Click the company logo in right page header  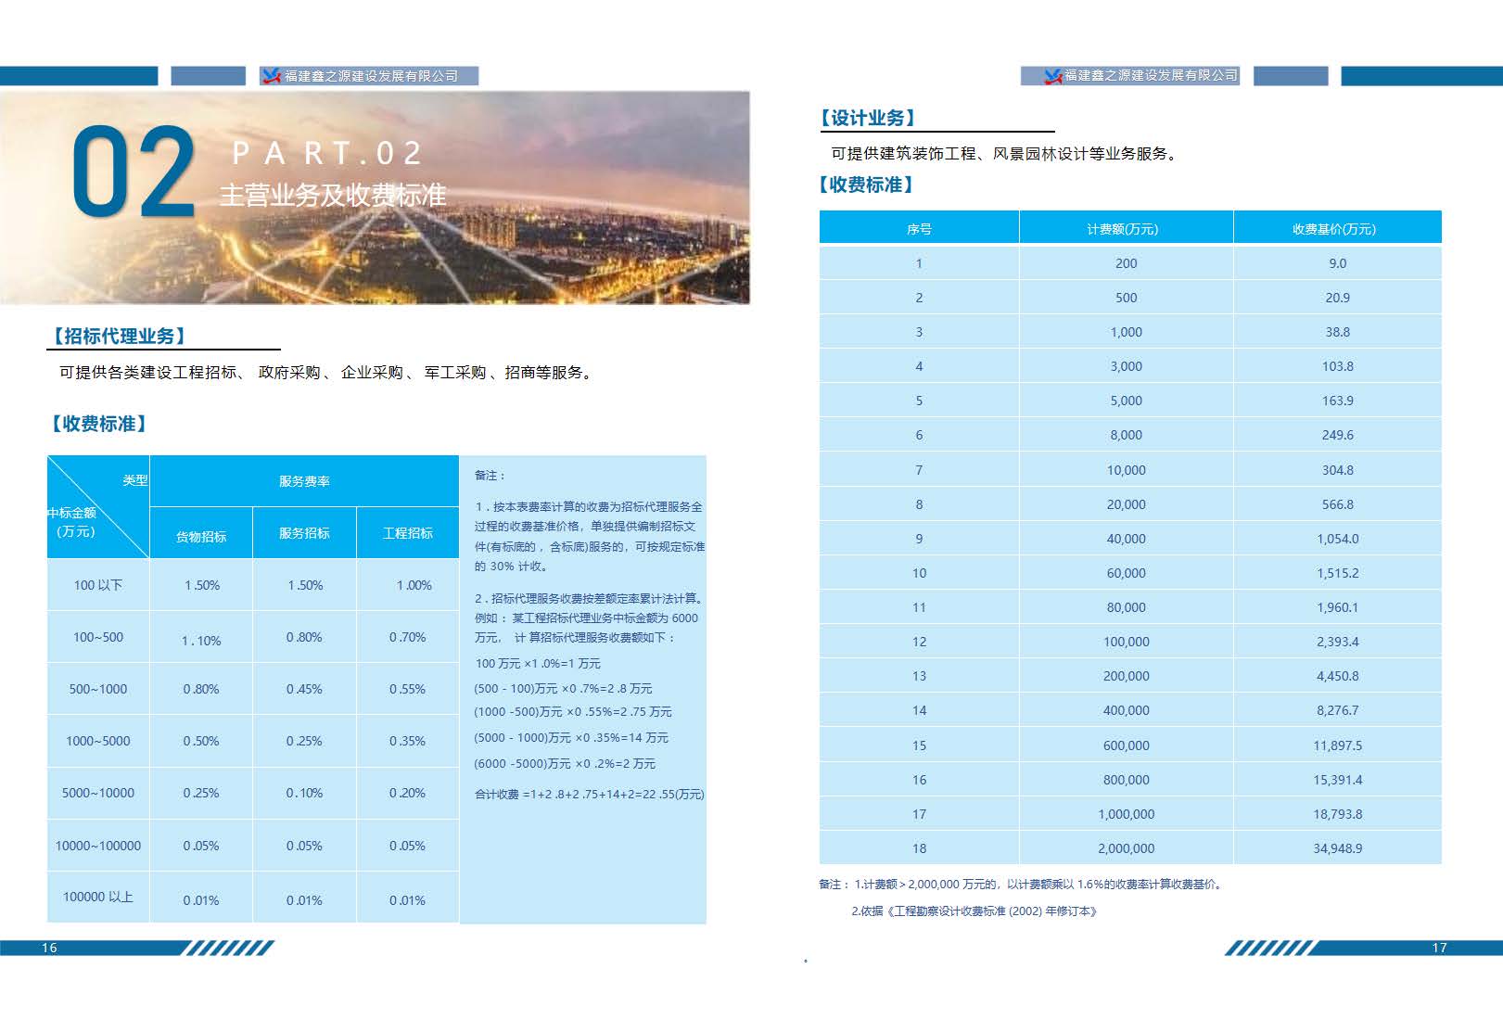click(1053, 76)
